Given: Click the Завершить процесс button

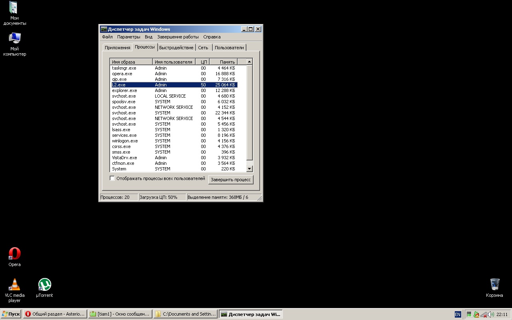Looking at the screenshot, I should coord(231,180).
